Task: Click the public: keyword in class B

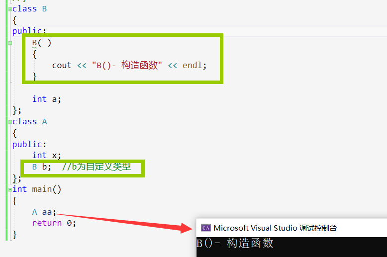Action: click(29, 31)
